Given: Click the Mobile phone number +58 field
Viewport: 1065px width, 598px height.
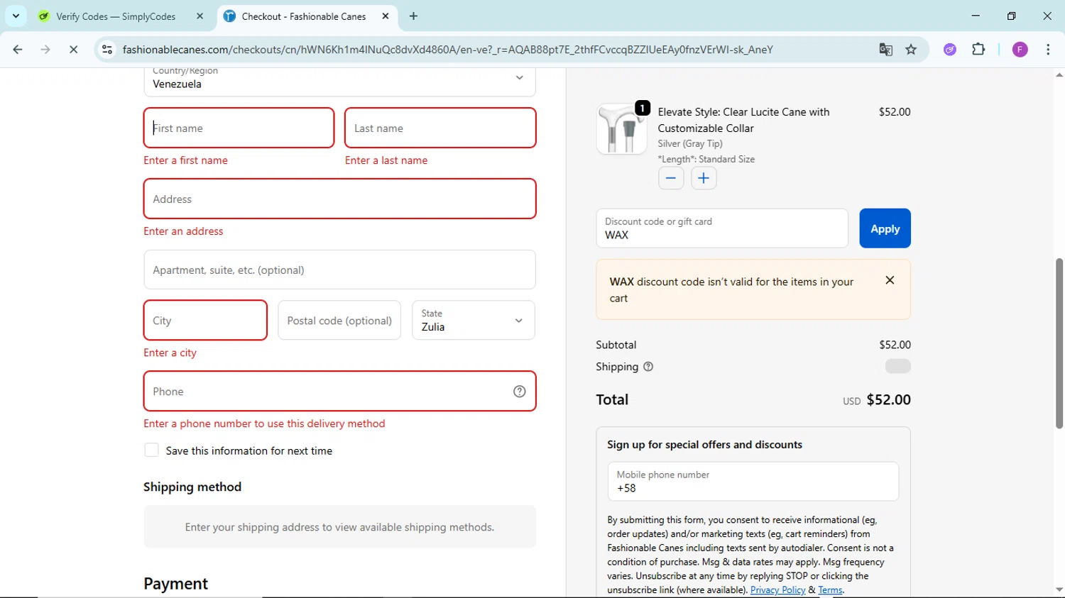Looking at the screenshot, I should click(753, 482).
